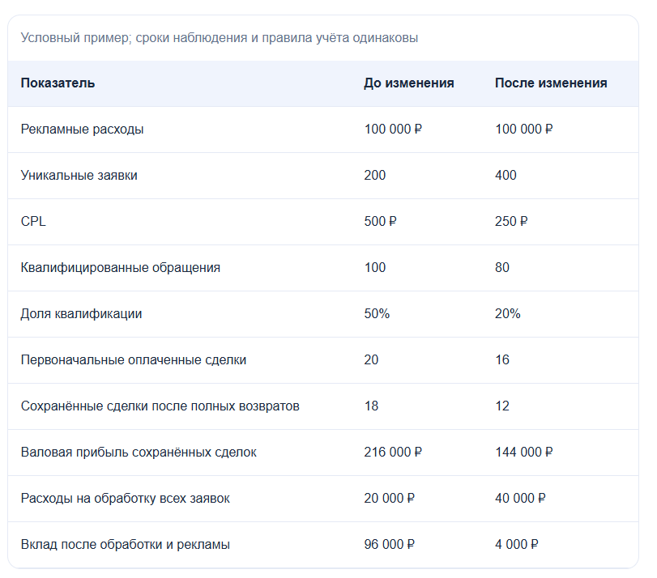This screenshot has height=578, width=657.
Task: Click the '20%' qualification share value
Action: pos(508,313)
